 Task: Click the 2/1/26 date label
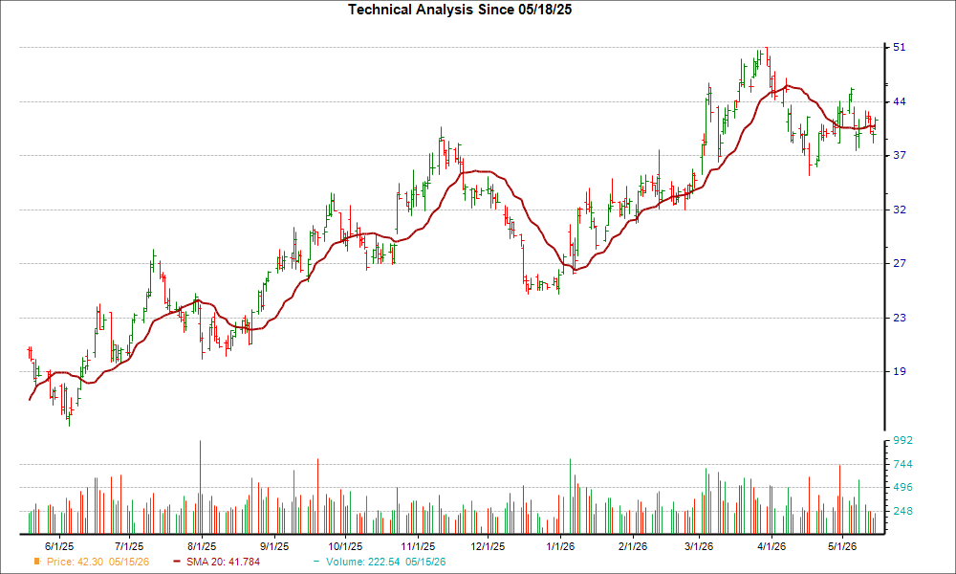[x=633, y=546]
